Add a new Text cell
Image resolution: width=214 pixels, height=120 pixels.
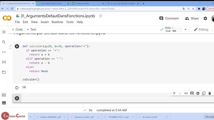click(x=31, y=30)
